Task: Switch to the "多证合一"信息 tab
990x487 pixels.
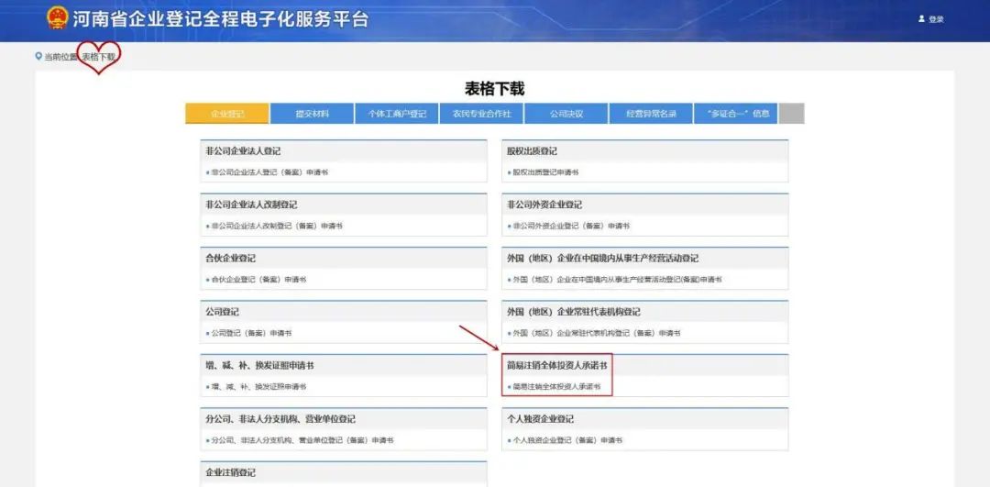Action: pos(735,114)
